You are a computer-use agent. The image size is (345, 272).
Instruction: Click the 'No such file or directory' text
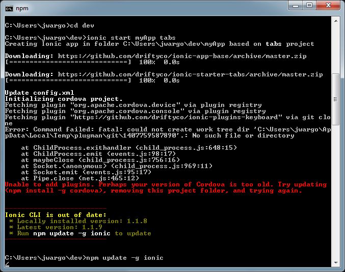pos(243,135)
